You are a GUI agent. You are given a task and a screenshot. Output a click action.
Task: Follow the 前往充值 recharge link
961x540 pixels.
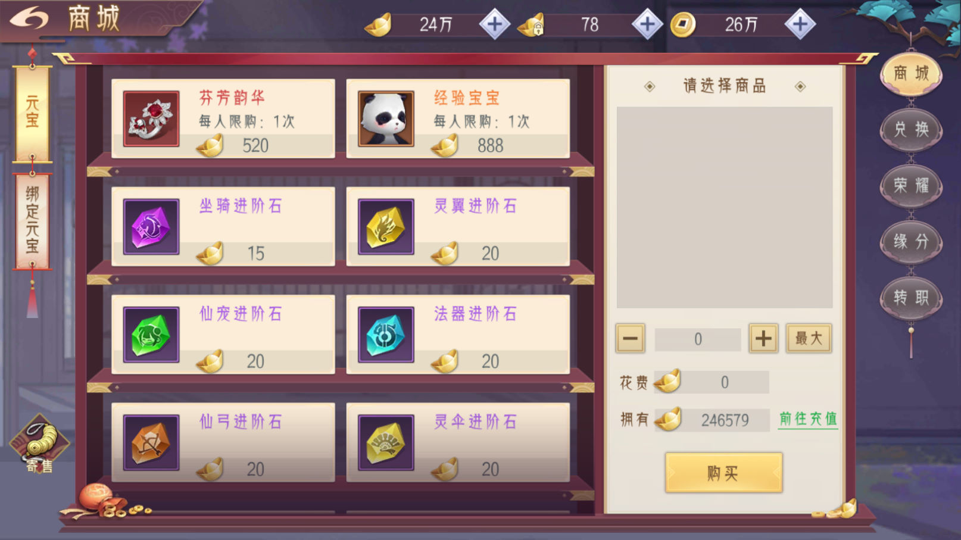click(x=808, y=419)
